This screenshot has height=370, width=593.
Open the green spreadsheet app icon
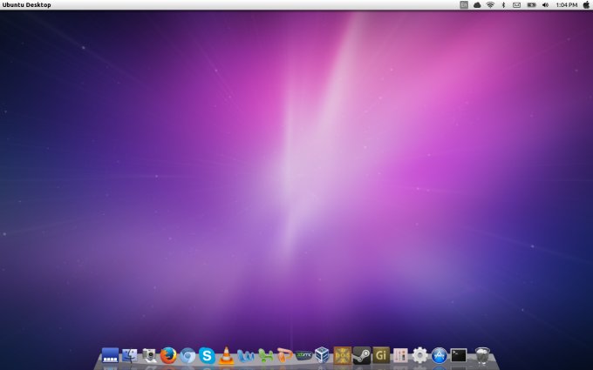(x=265, y=356)
